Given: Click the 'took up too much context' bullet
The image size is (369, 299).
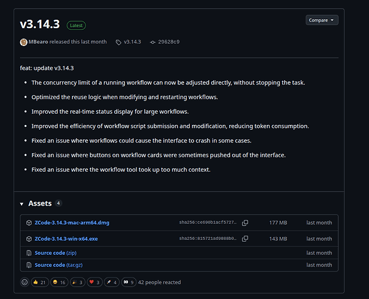Looking at the screenshot, I should [121, 170].
